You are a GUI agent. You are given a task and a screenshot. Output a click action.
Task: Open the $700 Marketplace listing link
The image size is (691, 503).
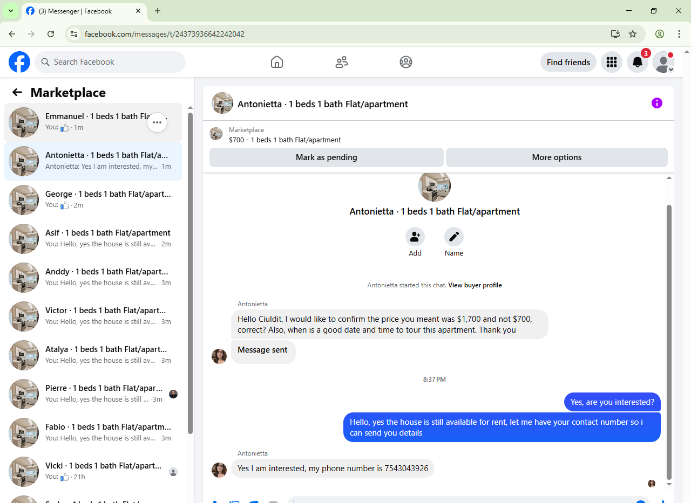pyautogui.click(x=285, y=140)
